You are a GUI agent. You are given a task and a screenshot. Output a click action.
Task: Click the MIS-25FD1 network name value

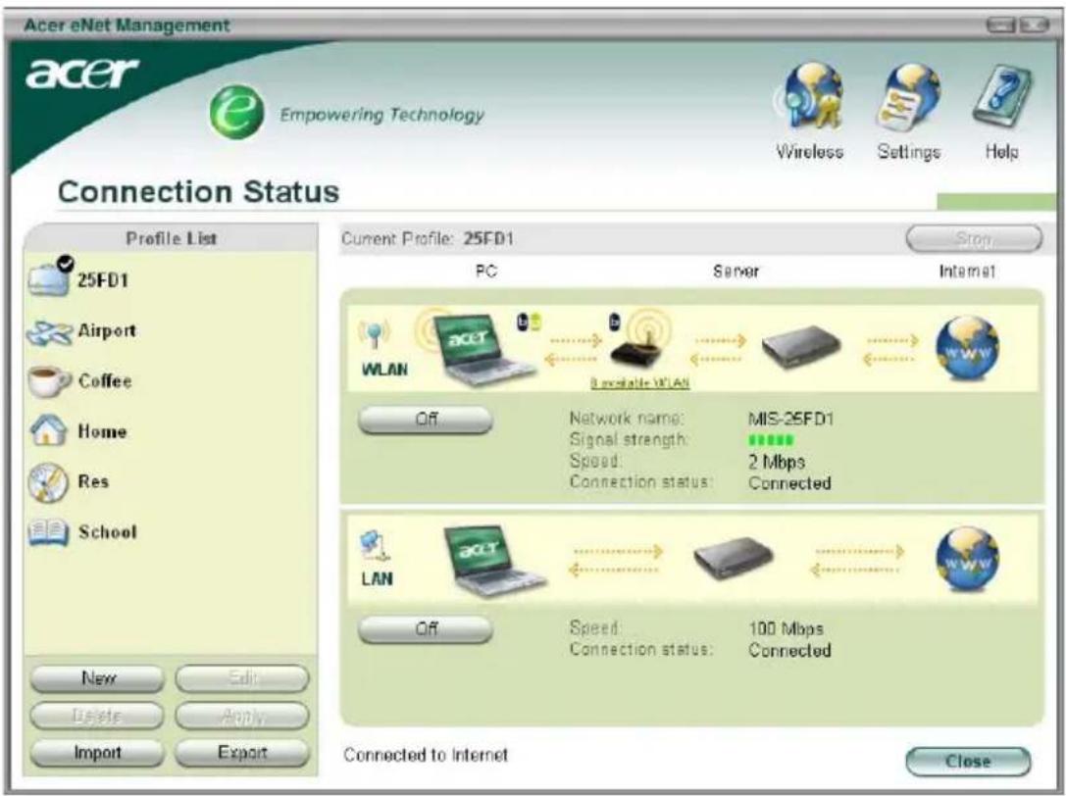point(790,419)
